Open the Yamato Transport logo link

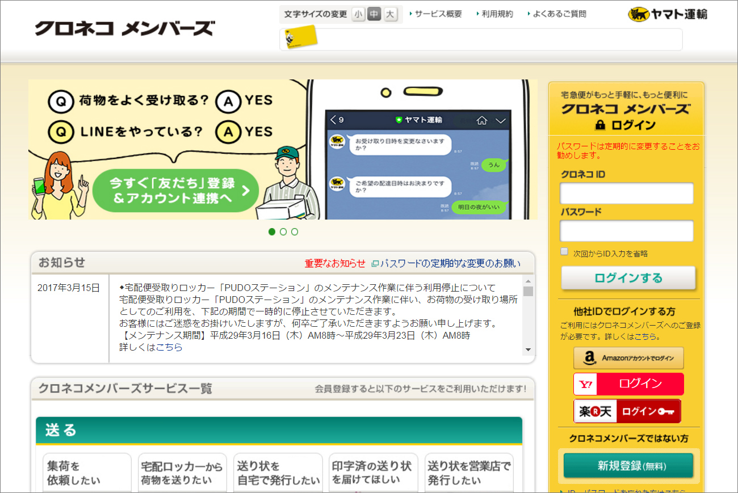[x=667, y=14]
